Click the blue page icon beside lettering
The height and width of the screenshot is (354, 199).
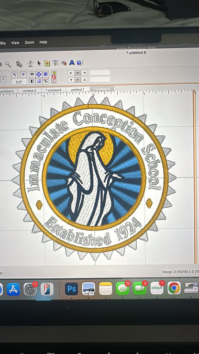79,62
